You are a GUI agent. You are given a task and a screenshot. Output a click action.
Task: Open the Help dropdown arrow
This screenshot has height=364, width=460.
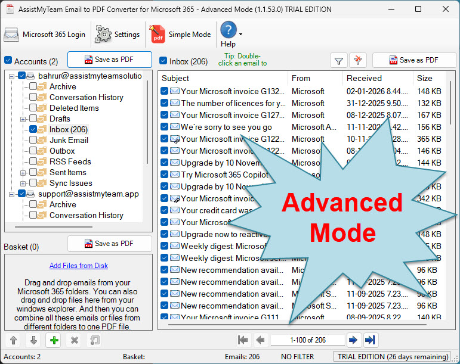(240, 35)
